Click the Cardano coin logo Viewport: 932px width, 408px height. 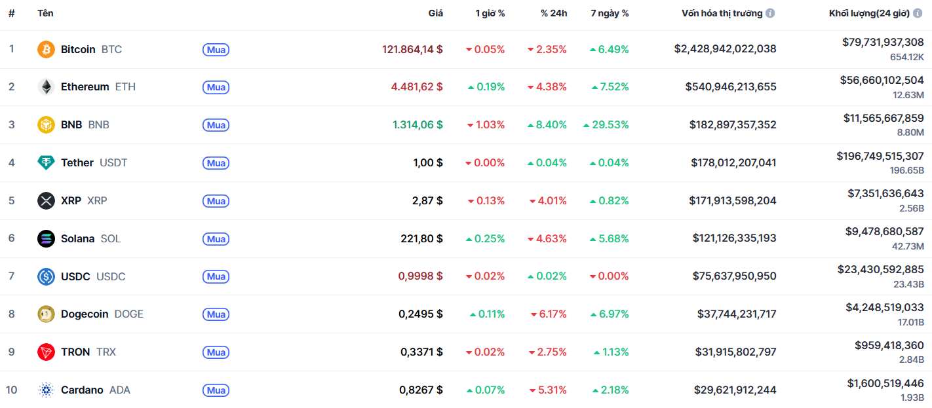[46, 390]
